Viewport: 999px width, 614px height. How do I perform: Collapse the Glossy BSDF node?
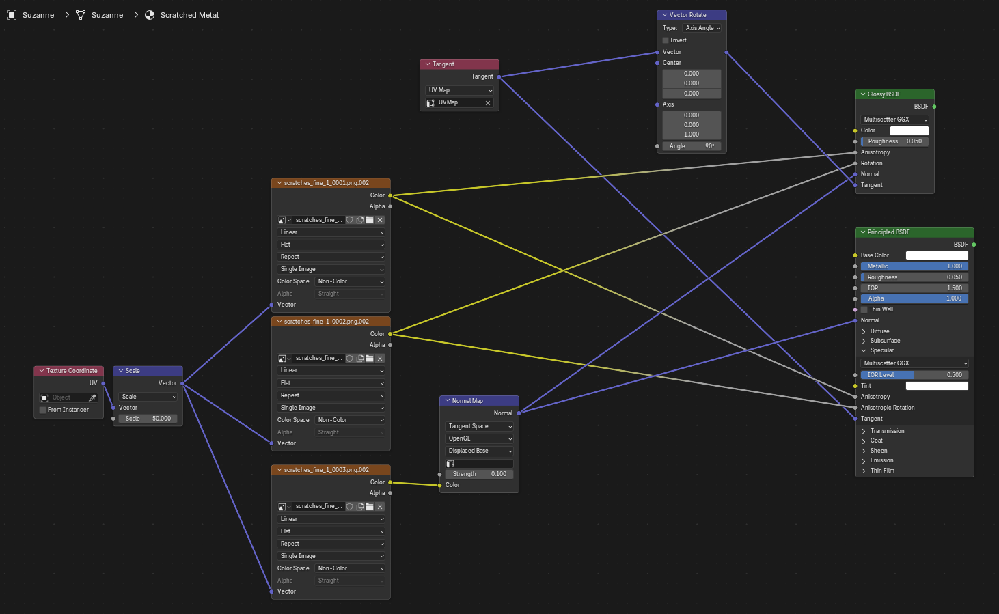tap(863, 94)
